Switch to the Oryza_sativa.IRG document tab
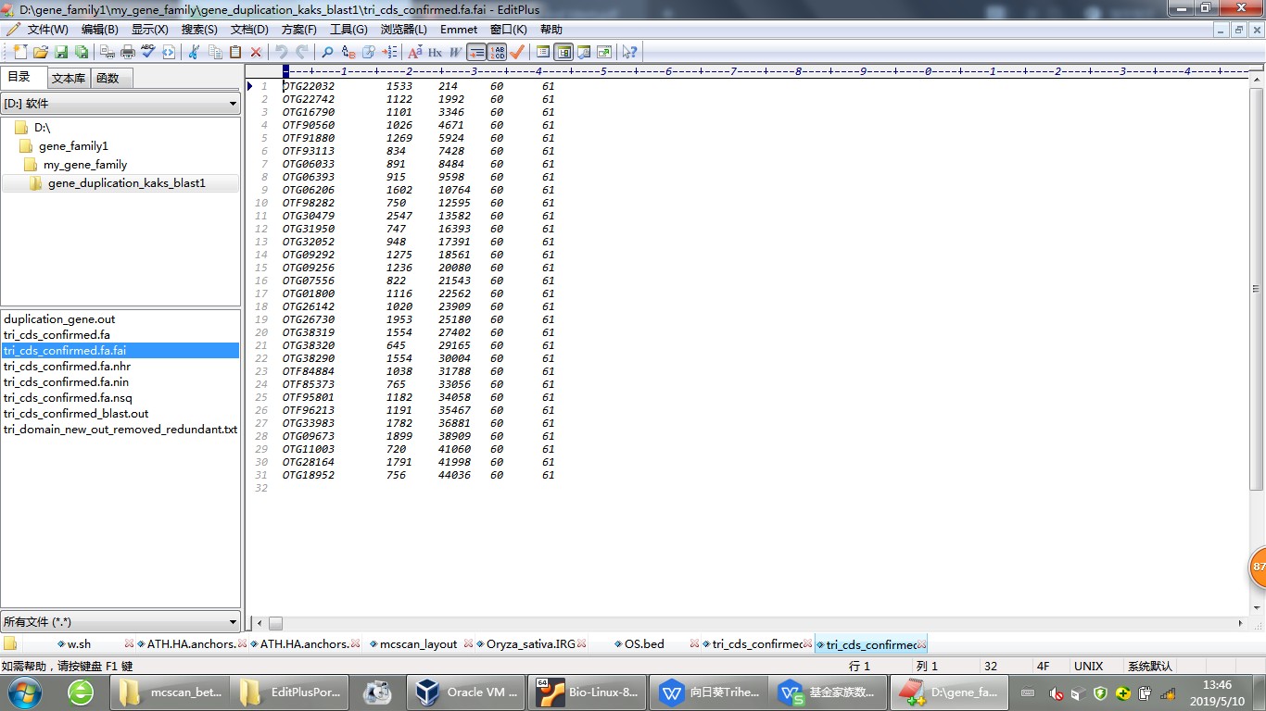 [531, 643]
